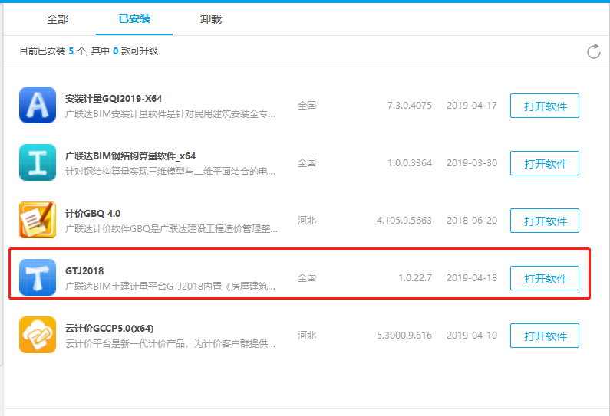This screenshot has height=416, width=610.
Task: Start 云计价GCCP5.0 with 打开软件 button
Action: pos(545,336)
